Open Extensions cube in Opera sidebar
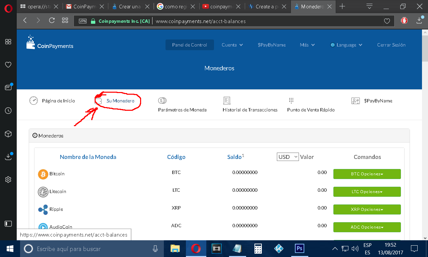This screenshot has width=428, height=257. (8, 134)
